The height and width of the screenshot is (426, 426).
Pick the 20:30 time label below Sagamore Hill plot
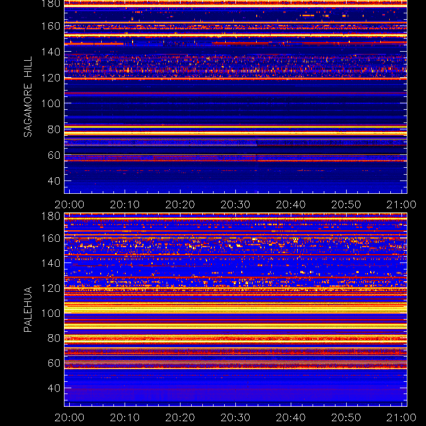click(x=235, y=204)
